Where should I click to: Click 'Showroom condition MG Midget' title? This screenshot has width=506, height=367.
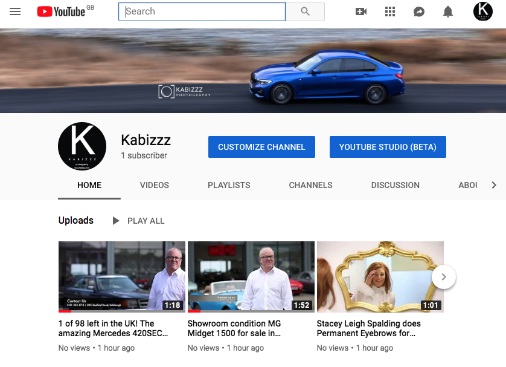(234, 328)
